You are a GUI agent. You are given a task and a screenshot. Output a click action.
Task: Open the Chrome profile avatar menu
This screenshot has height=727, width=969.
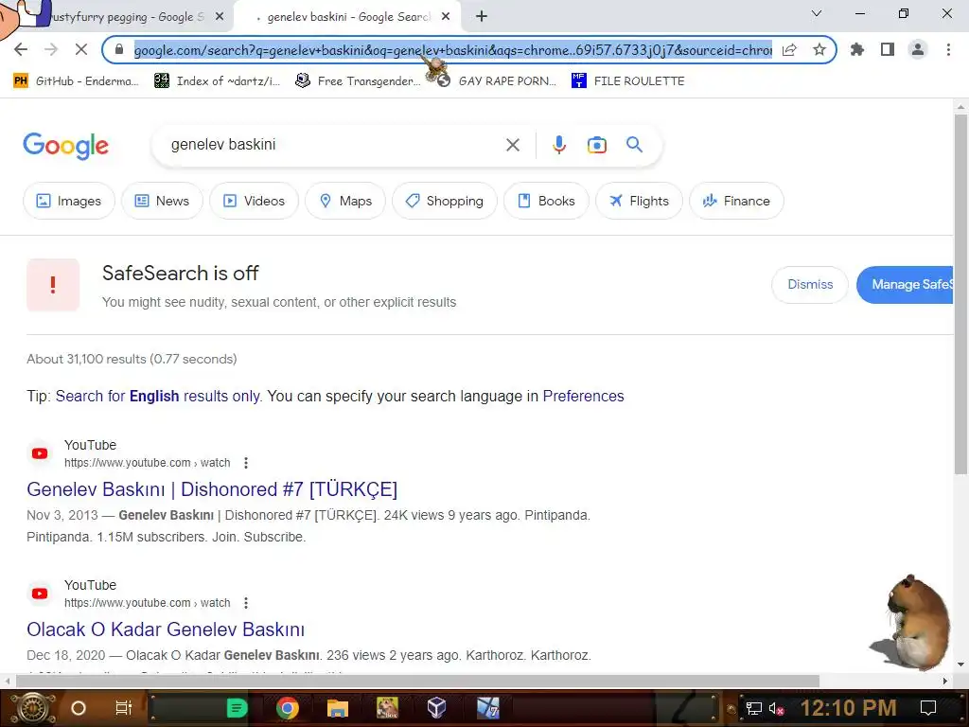click(x=918, y=49)
